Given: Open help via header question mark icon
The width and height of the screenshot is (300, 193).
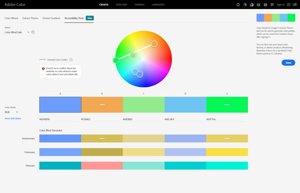Looking at the screenshot, I should click(x=258, y=5).
